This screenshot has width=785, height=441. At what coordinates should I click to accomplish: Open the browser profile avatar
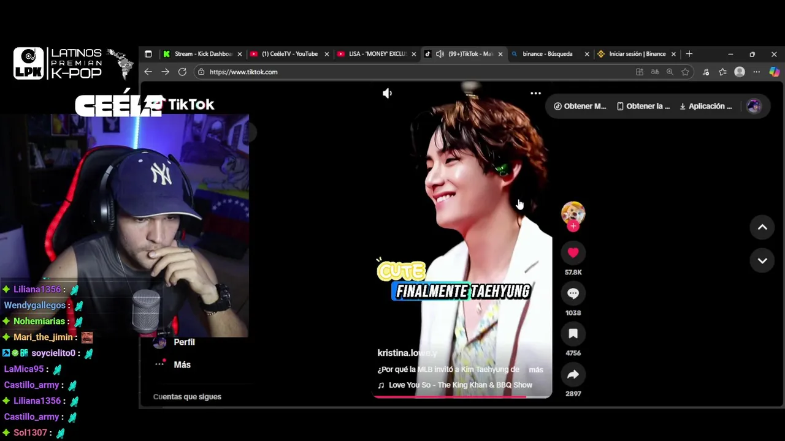[740, 72]
